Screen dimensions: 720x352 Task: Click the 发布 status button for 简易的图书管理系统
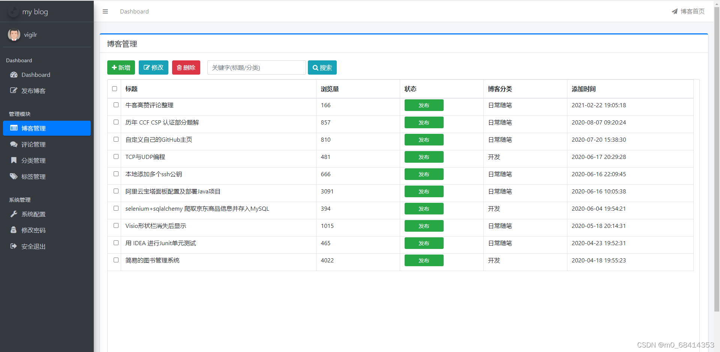pos(424,260)
